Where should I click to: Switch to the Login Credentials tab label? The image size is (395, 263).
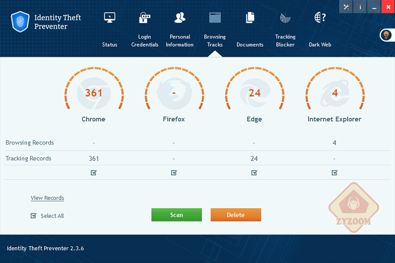tap(145, 40)
